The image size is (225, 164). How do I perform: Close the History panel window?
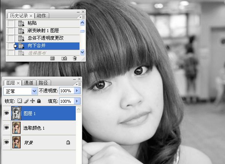coord(83,12)
